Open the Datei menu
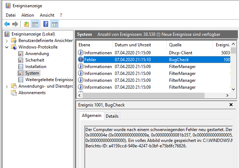Screen dimensions: 239x168 point(11,15)
